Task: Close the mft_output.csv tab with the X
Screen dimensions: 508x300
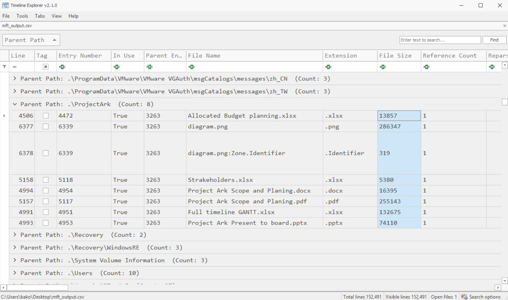Action: pyautogui.click(x=505, y=26)
